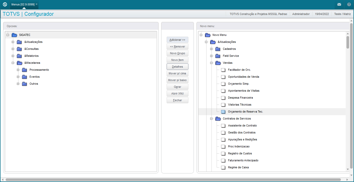
Task: Collapse the &Miscelanea tree node
Action: 13,63
